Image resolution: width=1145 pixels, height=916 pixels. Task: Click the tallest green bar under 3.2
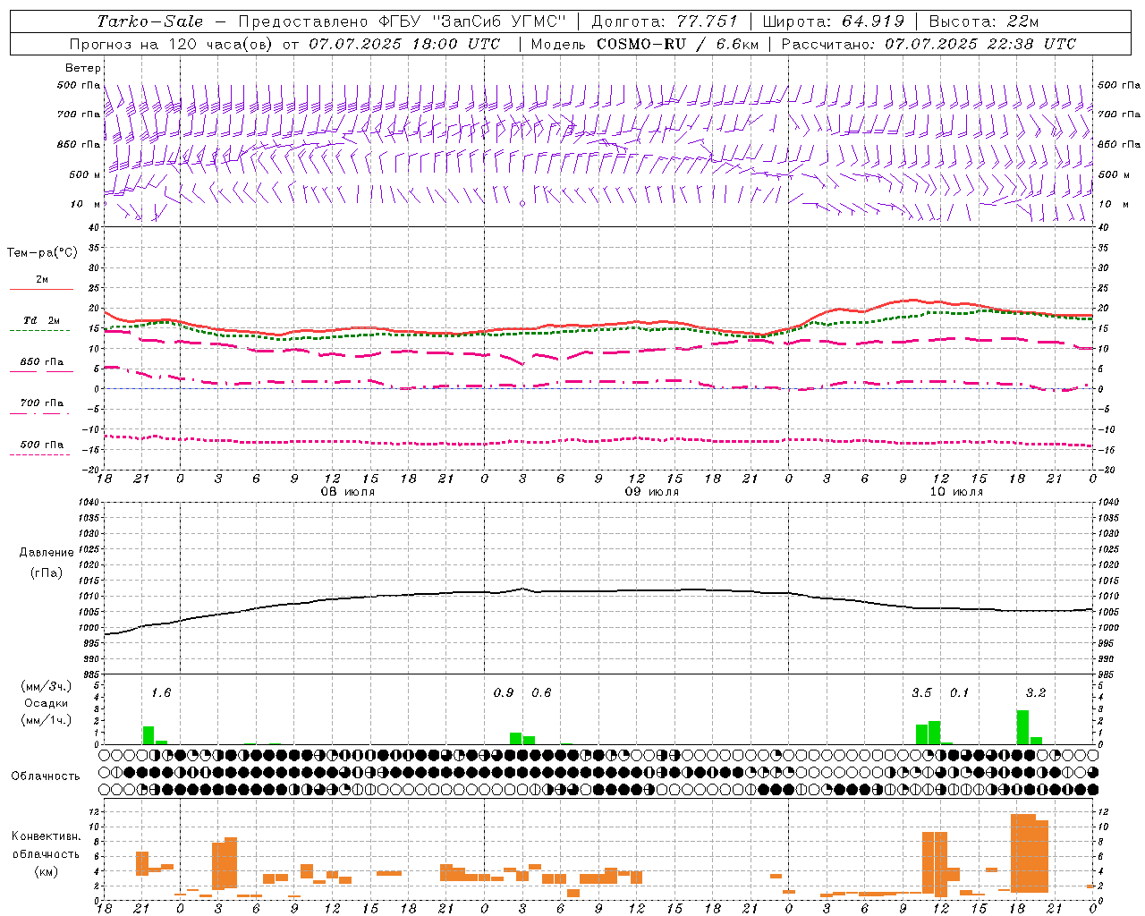point(1023,727)
